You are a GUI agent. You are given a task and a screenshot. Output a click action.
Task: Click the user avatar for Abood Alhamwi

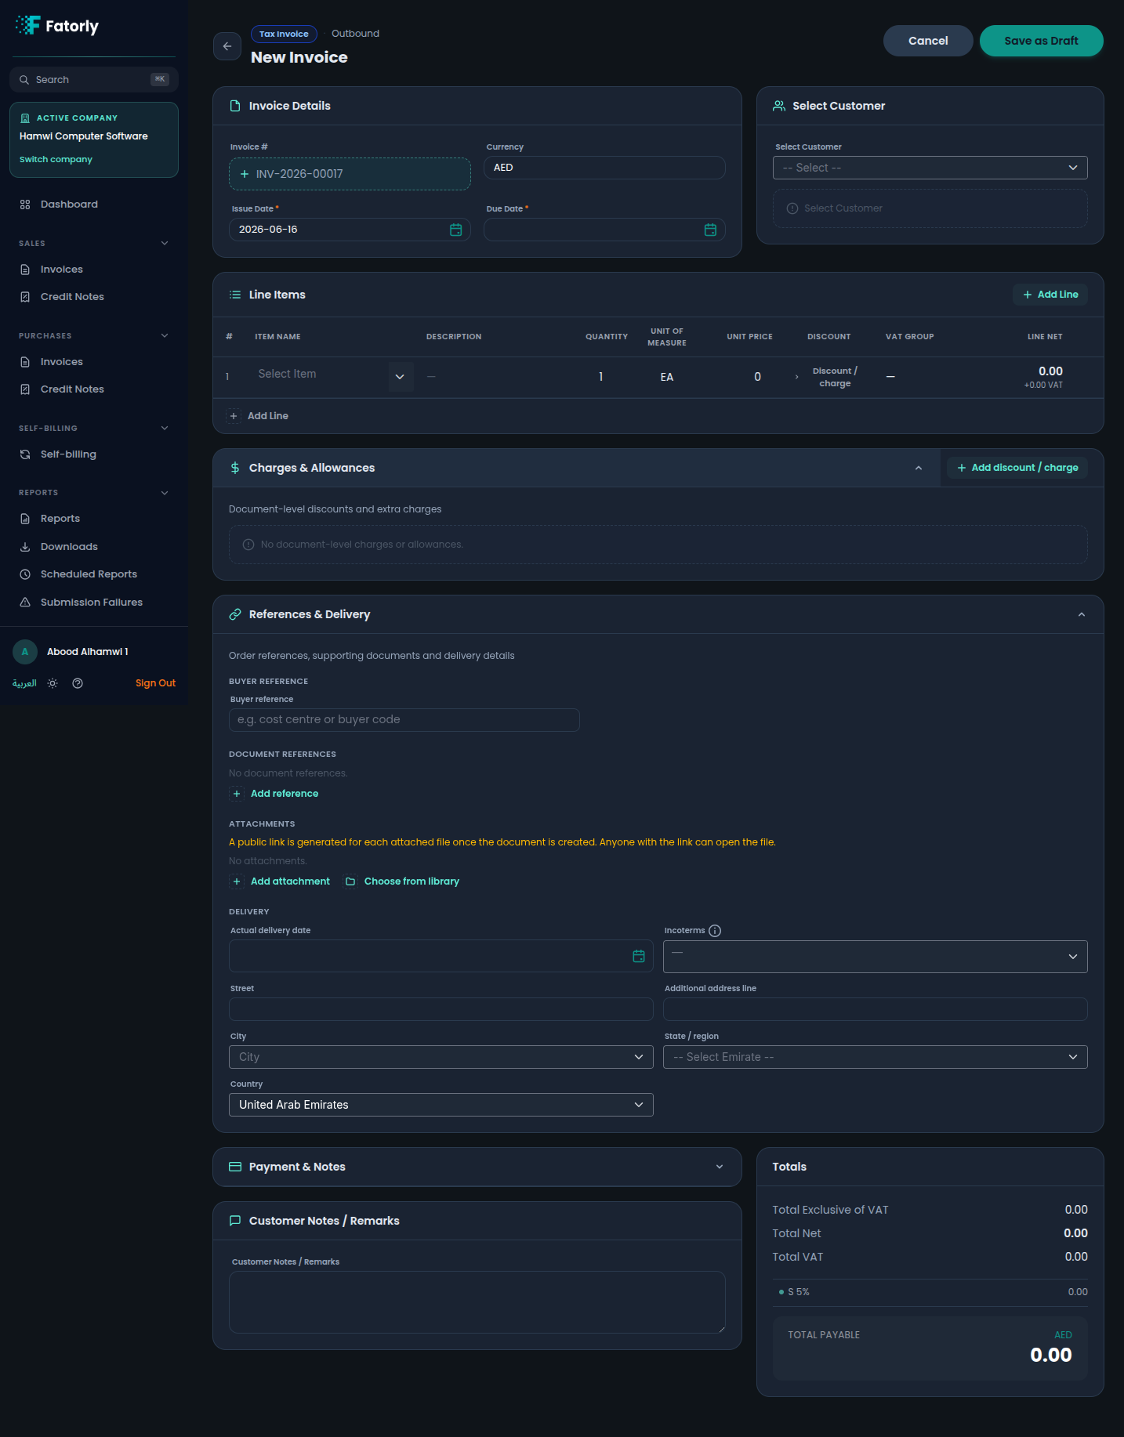tap(25, 652)
